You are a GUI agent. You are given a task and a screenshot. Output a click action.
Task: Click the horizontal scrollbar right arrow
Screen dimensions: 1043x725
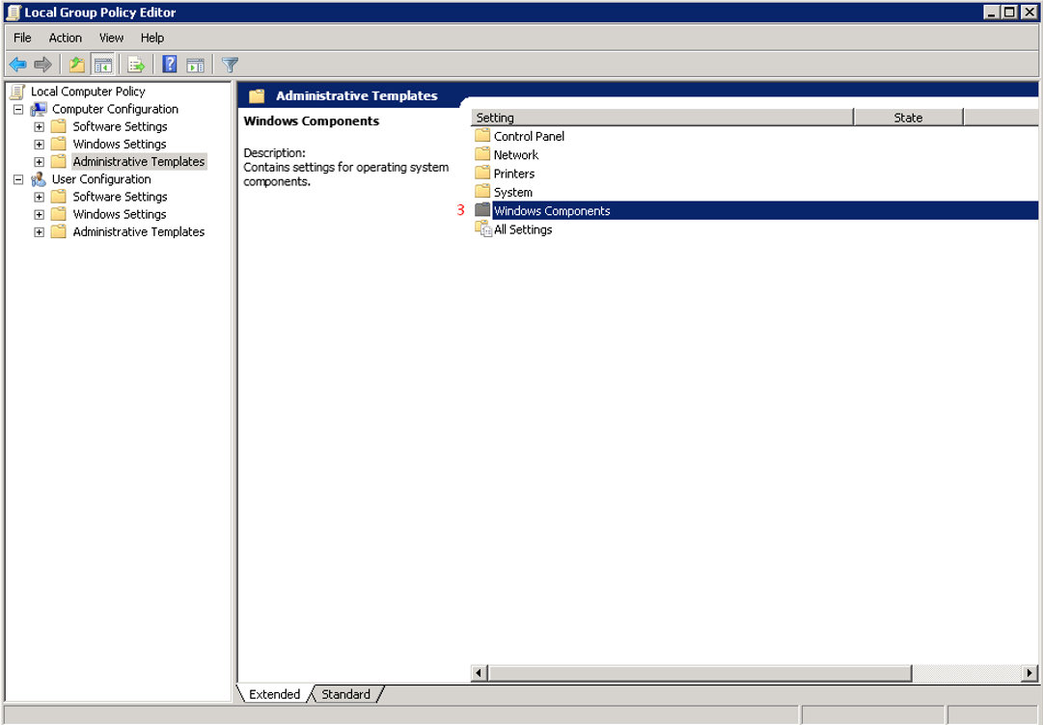pos(1029,673)
